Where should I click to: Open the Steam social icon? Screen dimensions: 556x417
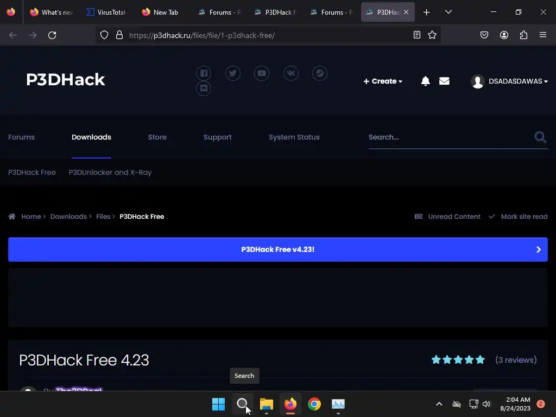[319, 73]
